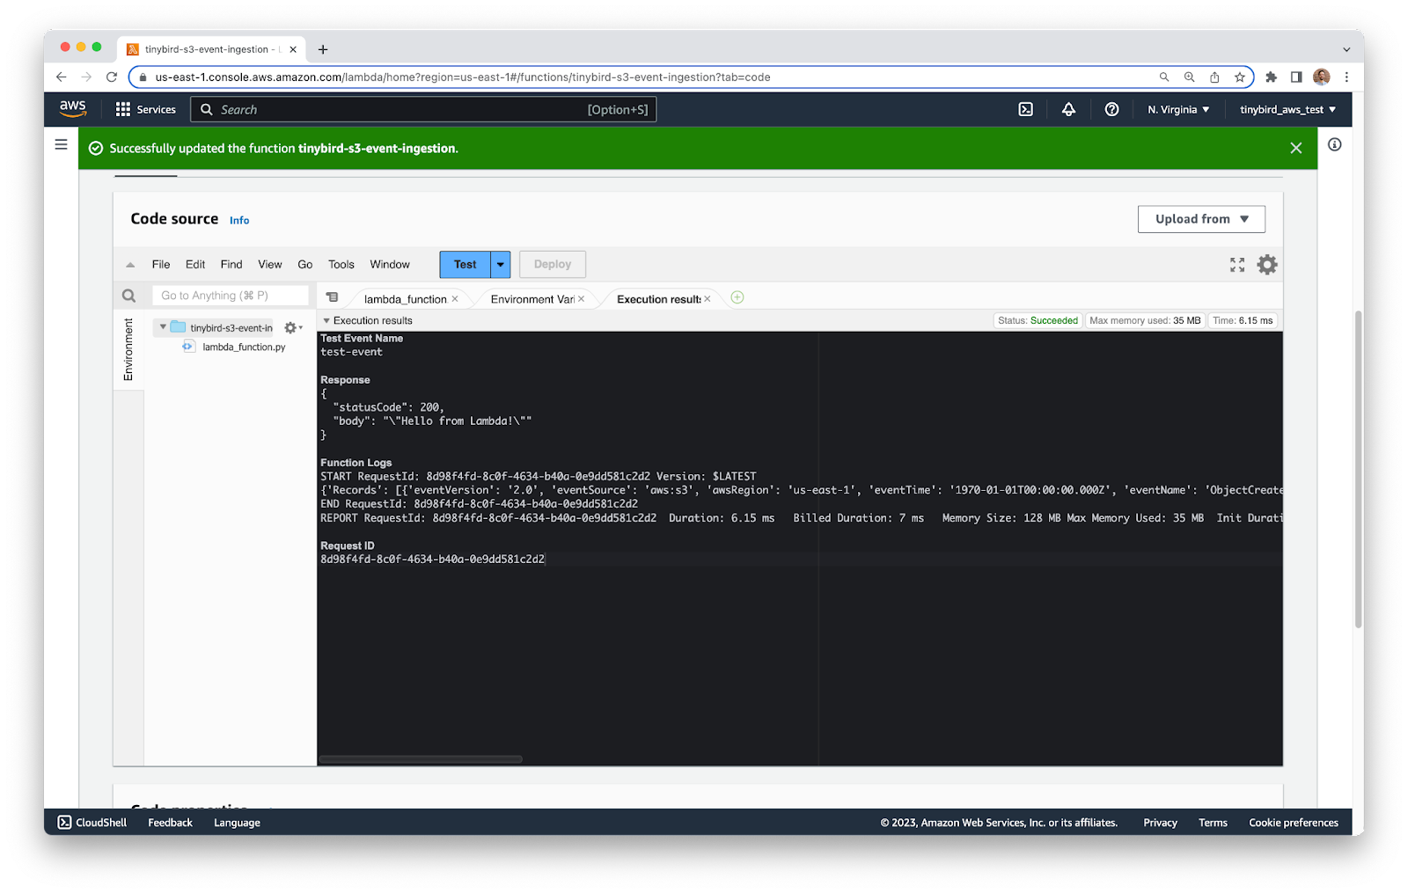
Task: Open the AWS help question mark
Action: (x=1111, y=110)
